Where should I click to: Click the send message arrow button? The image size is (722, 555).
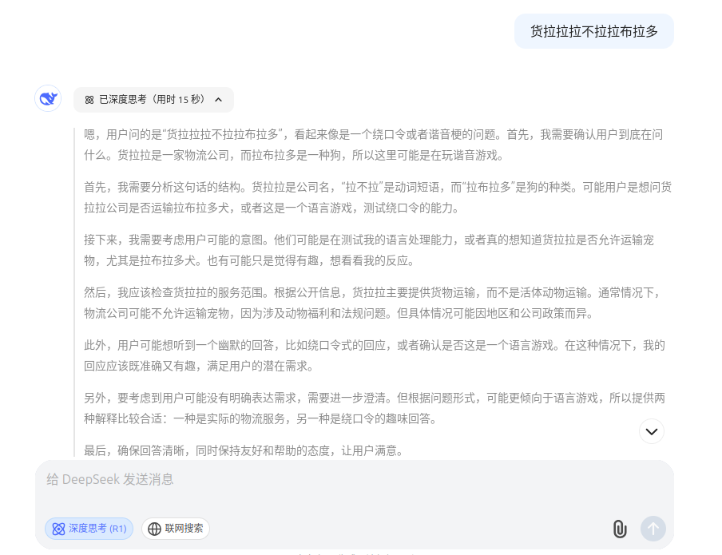tap(653, 529)
